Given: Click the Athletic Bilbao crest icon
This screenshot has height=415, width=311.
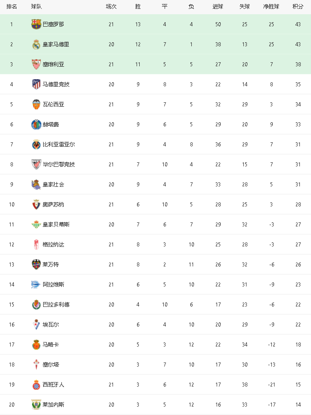Looking at the screenshot, I should 36,165.
